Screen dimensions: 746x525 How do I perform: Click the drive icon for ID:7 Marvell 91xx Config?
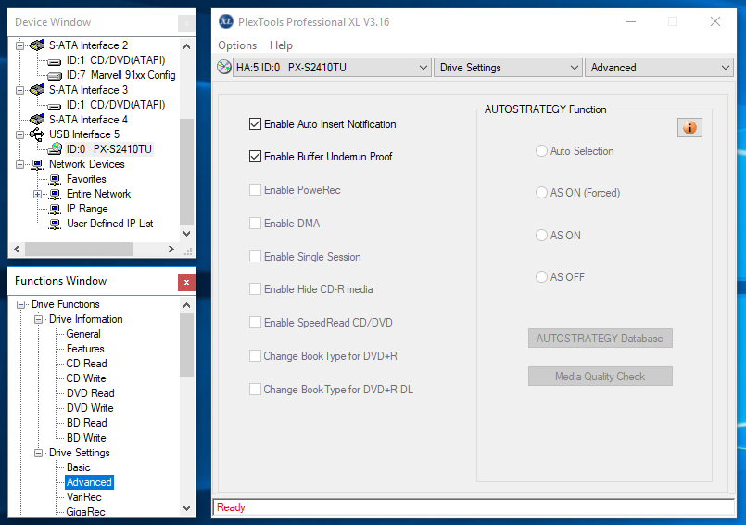55,75
